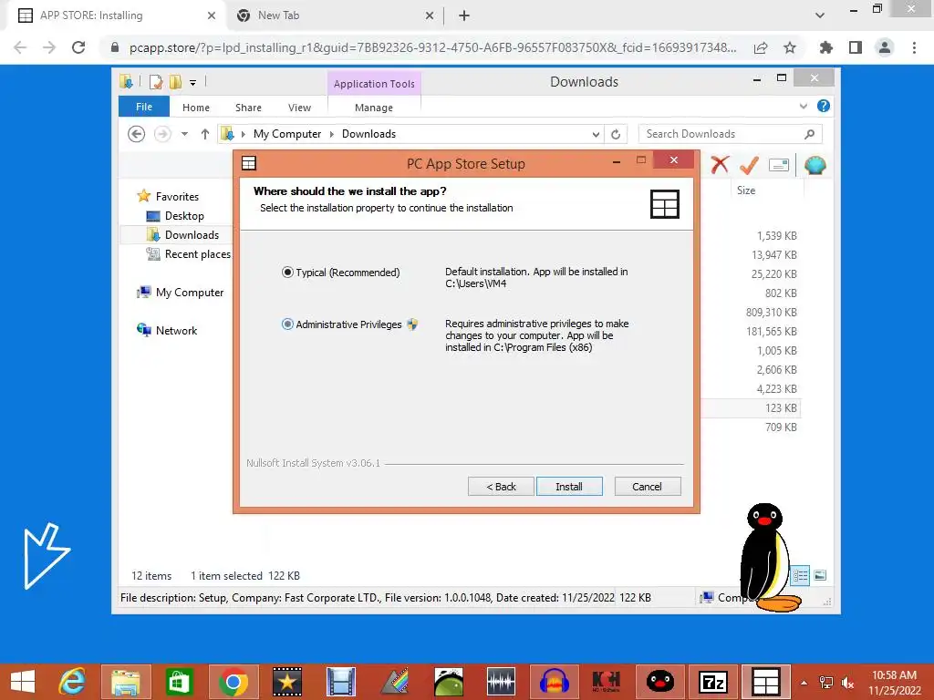Bookmark this page with star icon
Screen dimensions: 934x700
(x=790, y=47)
